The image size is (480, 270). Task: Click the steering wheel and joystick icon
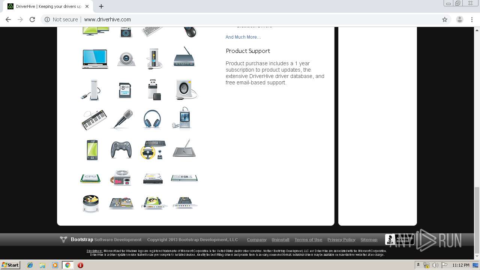pos(153,150)
